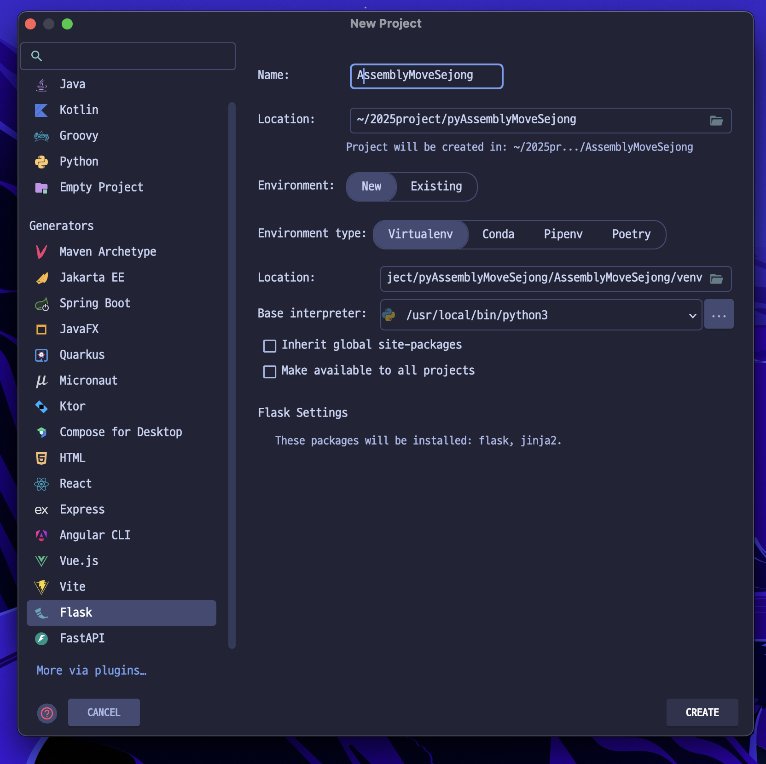Choose Pipenv environment type

563,234
